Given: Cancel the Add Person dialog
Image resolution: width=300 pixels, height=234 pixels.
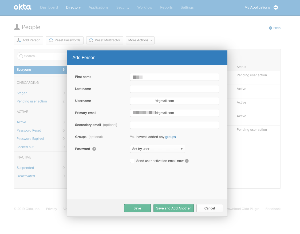Looking at the screenshot, I should 210,208.
